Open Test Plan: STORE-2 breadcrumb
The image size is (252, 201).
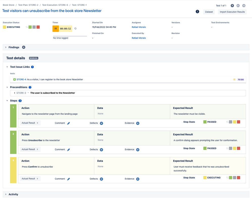[28, 5]
